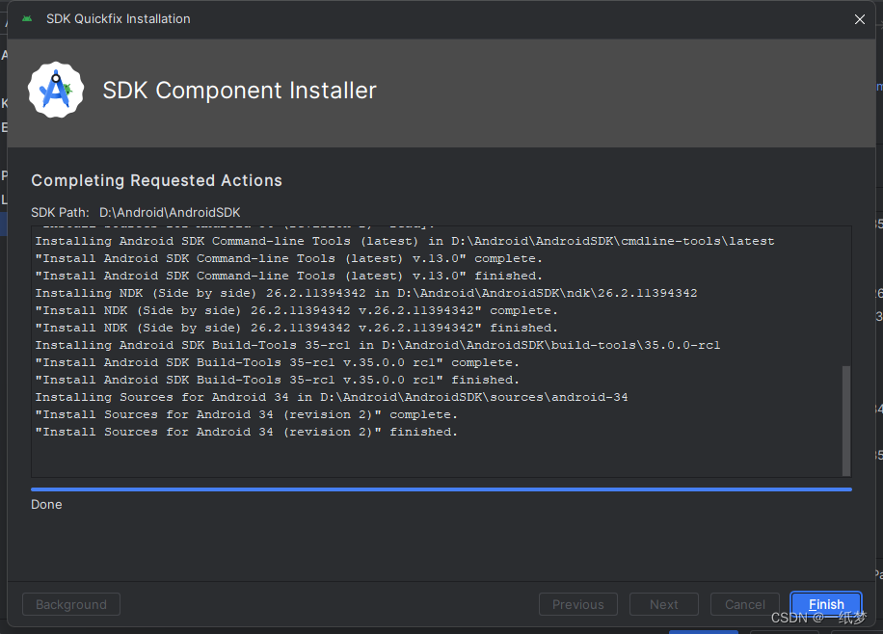Click the disabled Cancel button

click(744, 604)
